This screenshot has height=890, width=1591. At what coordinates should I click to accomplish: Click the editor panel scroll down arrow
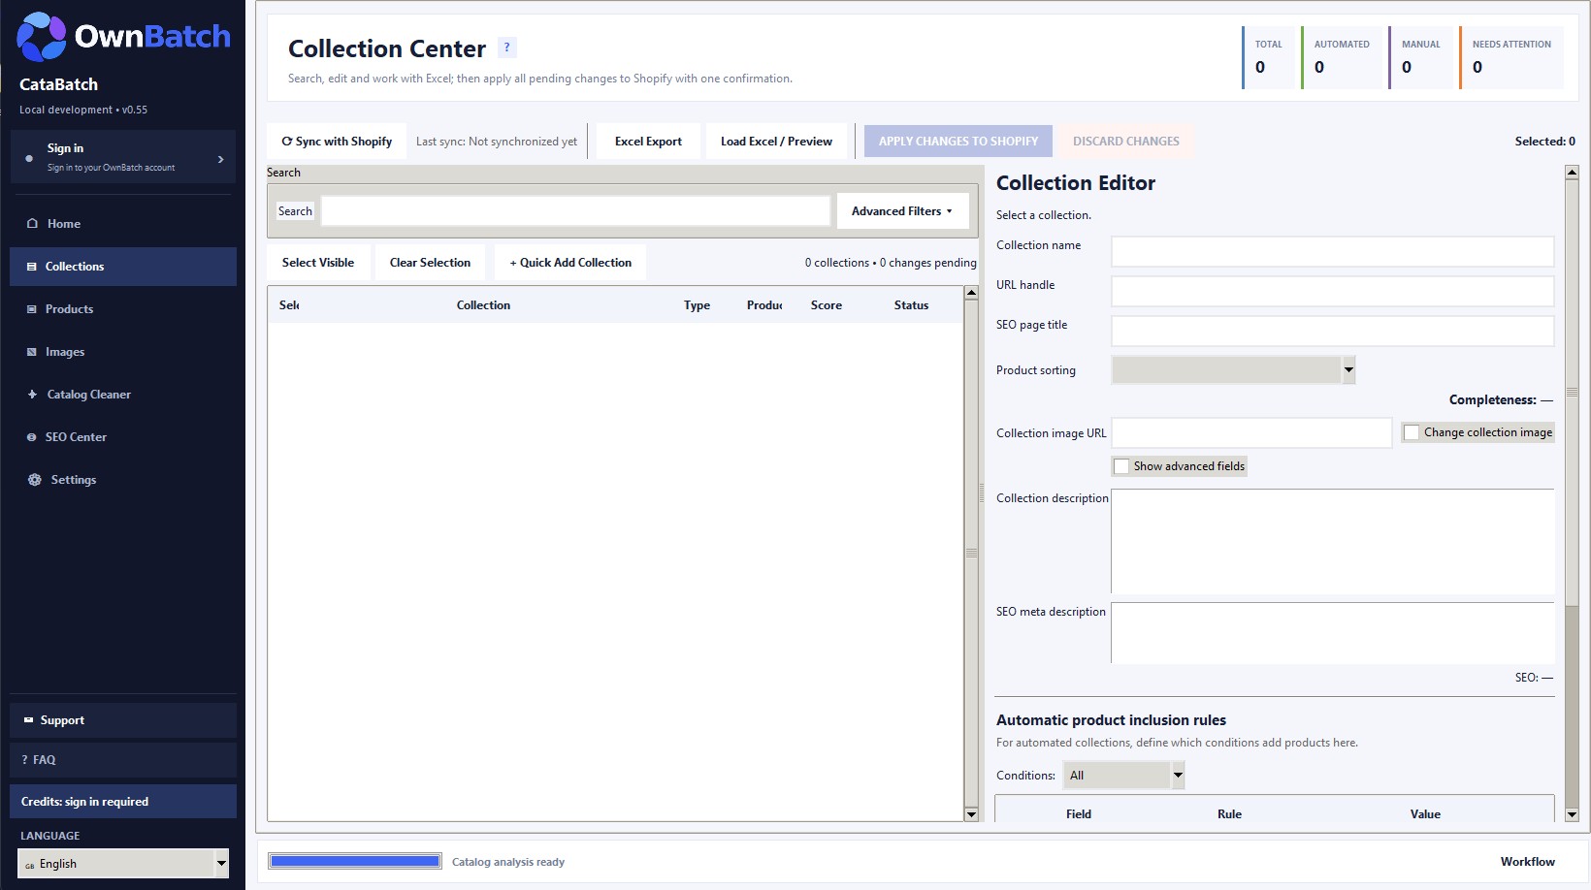[1572, 815]
